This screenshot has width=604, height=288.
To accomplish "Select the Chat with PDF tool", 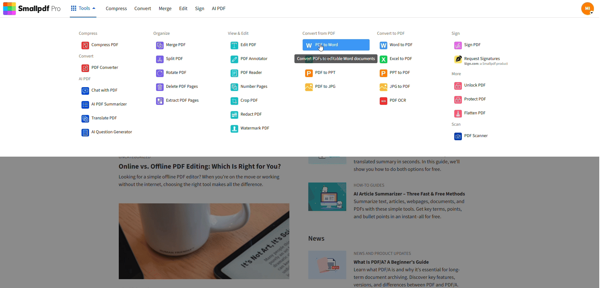I will 104,90.
